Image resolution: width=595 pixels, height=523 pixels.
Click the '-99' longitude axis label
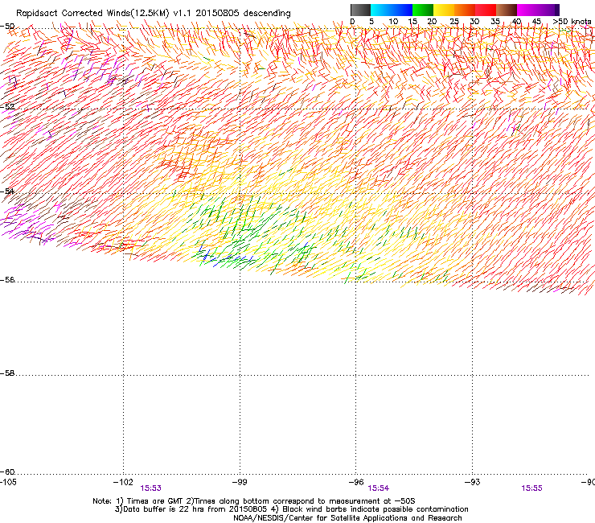coord(240,482)
